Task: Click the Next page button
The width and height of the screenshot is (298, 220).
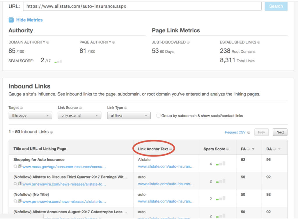Action: 280,132
